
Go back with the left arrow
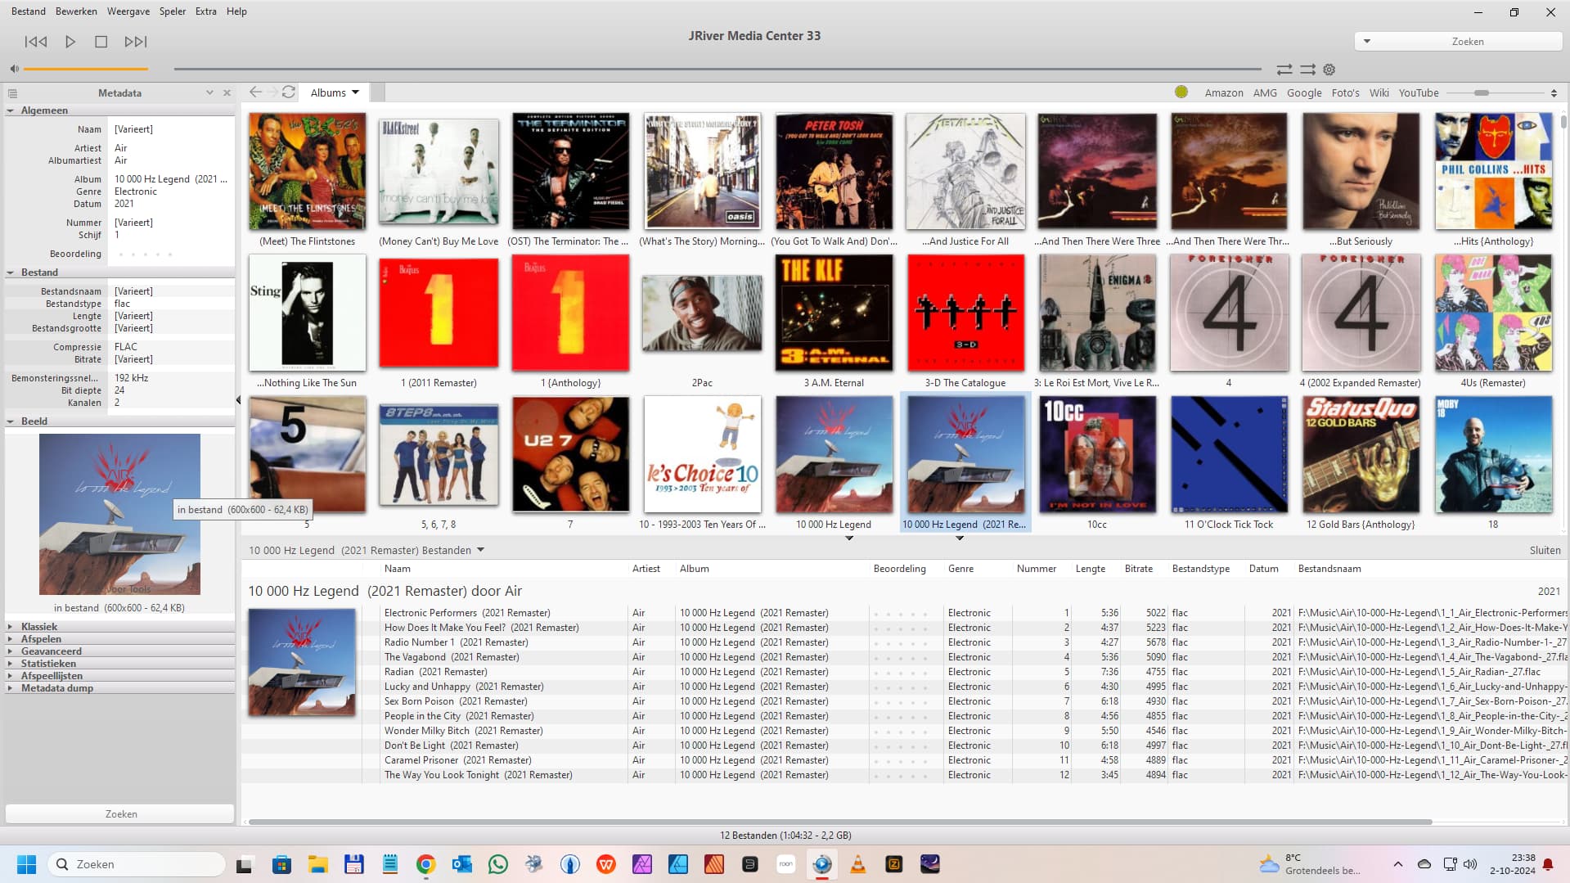[255, 92]
